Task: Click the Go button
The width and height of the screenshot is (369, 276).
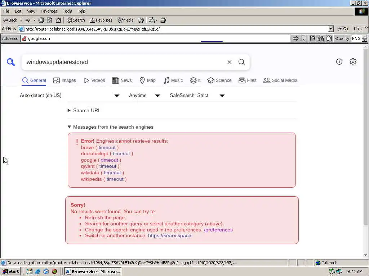Action: coord(343,29)
